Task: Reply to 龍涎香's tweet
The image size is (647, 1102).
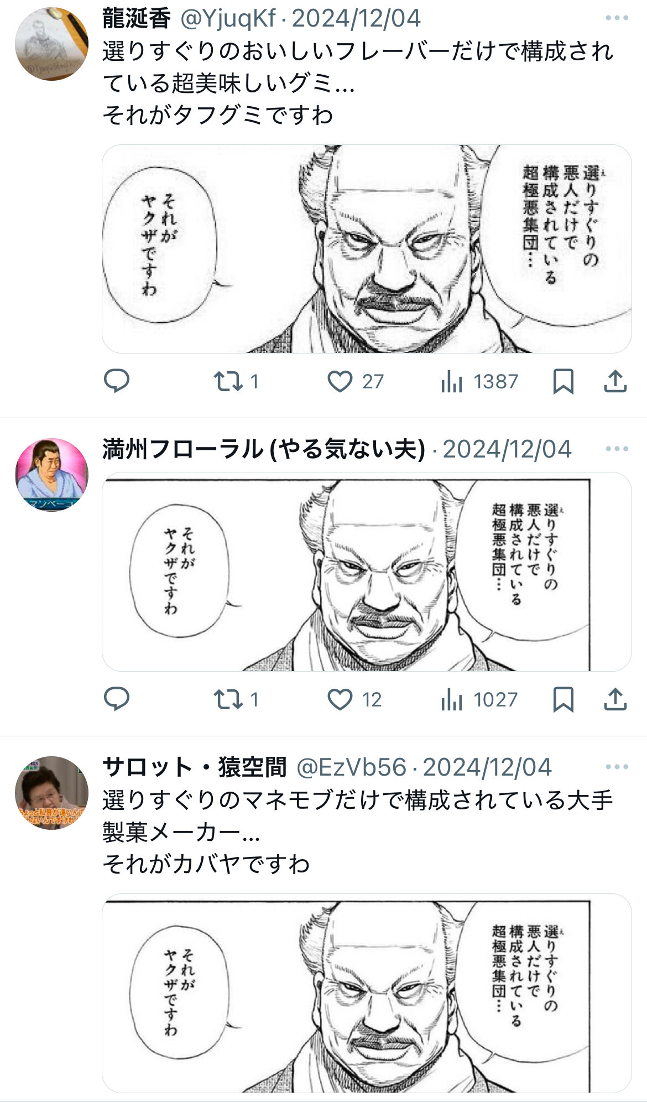Action: pos(117,381)
